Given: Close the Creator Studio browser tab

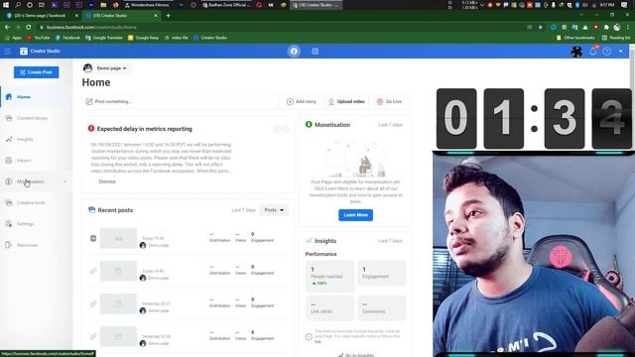Looking at the screenshot, I should pos(156,16).
